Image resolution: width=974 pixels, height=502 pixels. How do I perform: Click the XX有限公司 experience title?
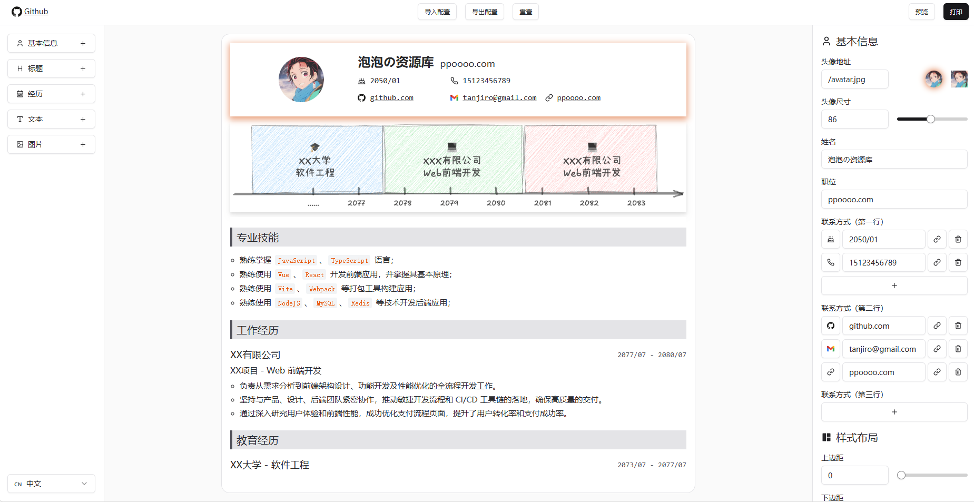pos(255,355)
